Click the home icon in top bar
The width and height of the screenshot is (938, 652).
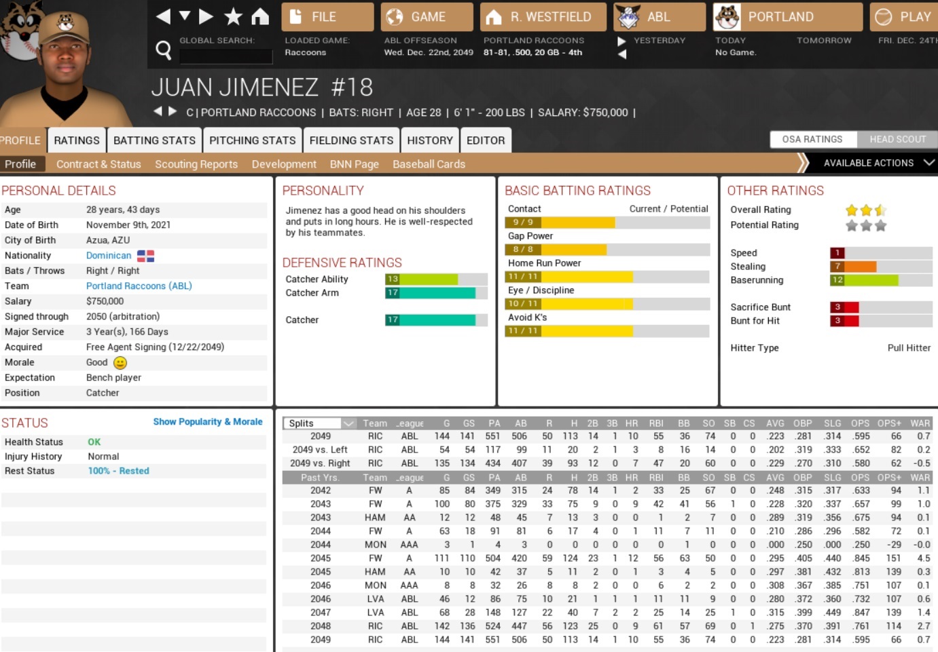click(260, 16)
